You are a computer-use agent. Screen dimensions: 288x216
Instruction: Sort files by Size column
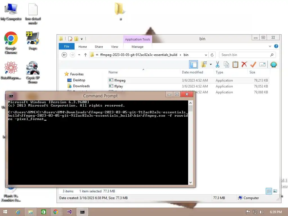pos(252,72)
